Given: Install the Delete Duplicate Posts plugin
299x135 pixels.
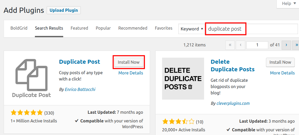Looking at the screenshot, I should [280, 62].
